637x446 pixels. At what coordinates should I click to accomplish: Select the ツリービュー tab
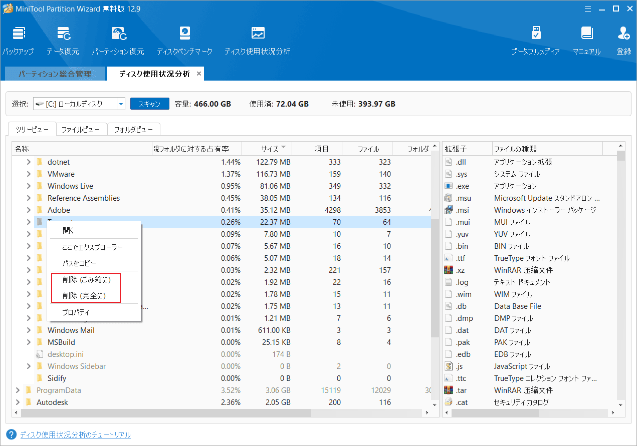pyautogui.click(x=32, y=129)
